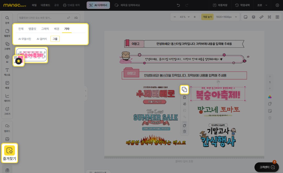Open the settings gear icon
Image resolution: width=283 pixels, height=173 pixels.
click(x=277, y=5)
